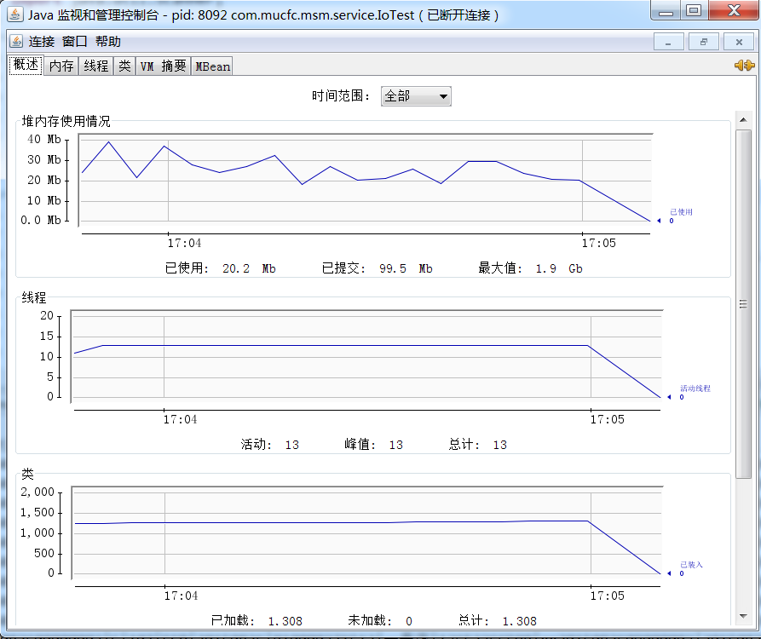Click the 未加载 classes value 0
Image resolution: width=761 pixels, height=639 pixels.
click(x=409, y=621)
